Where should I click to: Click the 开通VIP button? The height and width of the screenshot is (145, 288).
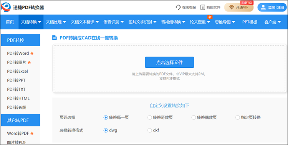click(239, 7)
